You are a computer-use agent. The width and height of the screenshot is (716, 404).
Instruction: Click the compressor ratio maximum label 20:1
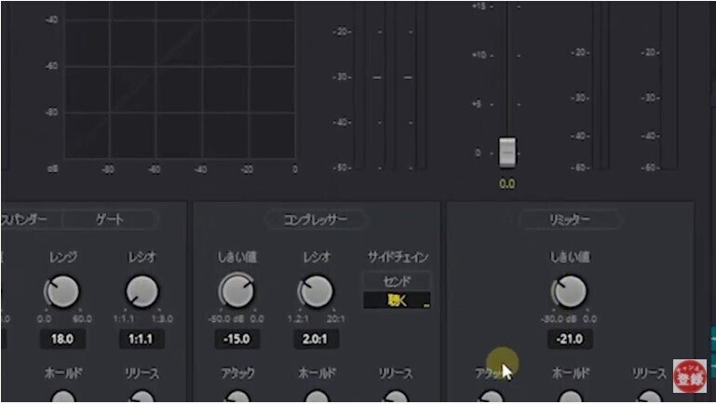335,319
